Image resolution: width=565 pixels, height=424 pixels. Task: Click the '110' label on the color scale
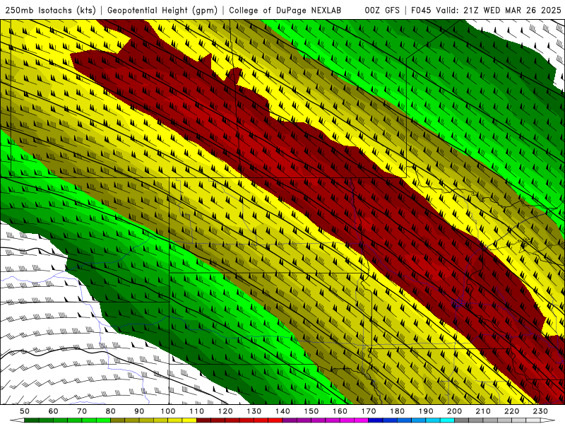click(x=197, y=411)
